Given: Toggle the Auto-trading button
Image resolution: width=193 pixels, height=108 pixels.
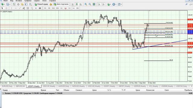Looking at the screenshot, I should click(x=61, y=4).
